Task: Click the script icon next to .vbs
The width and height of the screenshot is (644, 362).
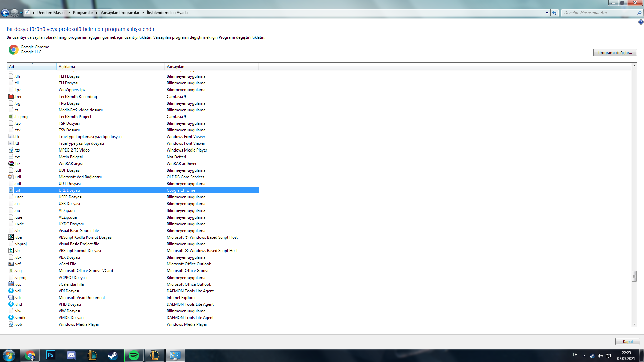Action: click(11, 250)
